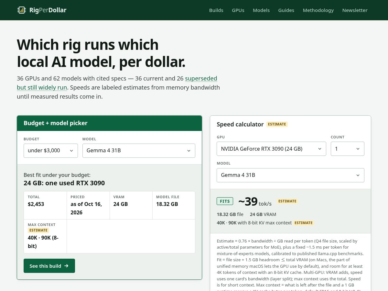Screen dimensions: 388x291
Task: Click the ~39 tok/s speed figure
Action: pos(255,201)
